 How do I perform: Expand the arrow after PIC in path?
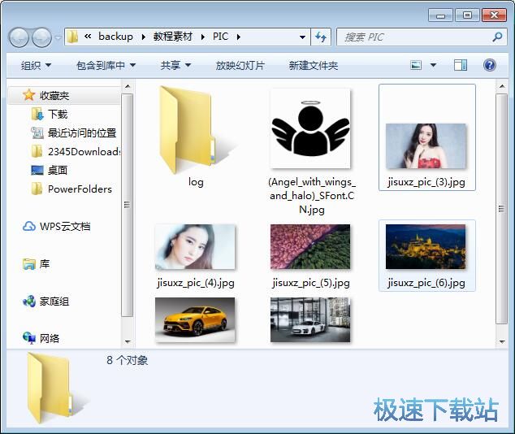click(x=239, y=37)
